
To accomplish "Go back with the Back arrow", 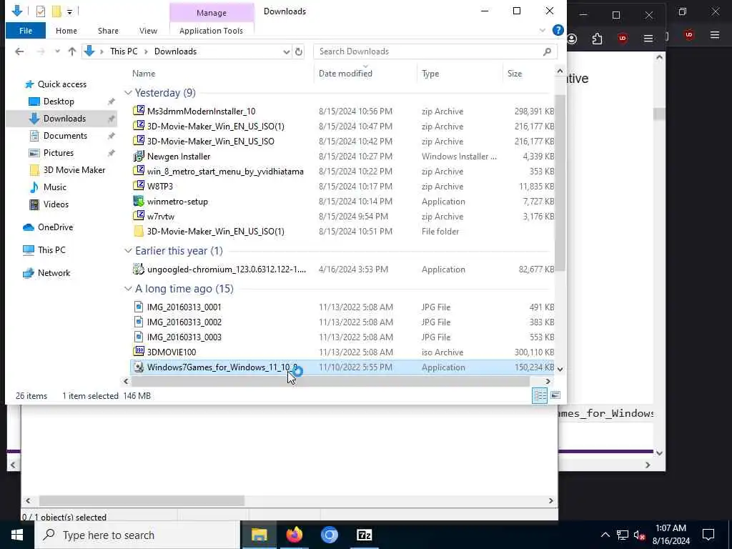I will pyautogui.click(x=19, y=51).
